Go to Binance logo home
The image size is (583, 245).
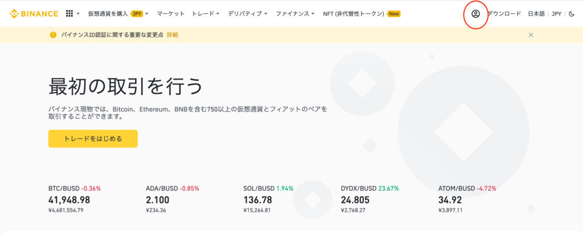(x=34, y=14)
